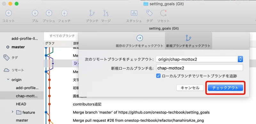
Task: Click the タグ section label in the sidebar
Action: [x=15, y=58]
